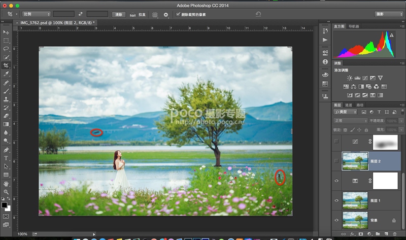Select the Pen tool
406x240 pixels.
pos(6,150)
